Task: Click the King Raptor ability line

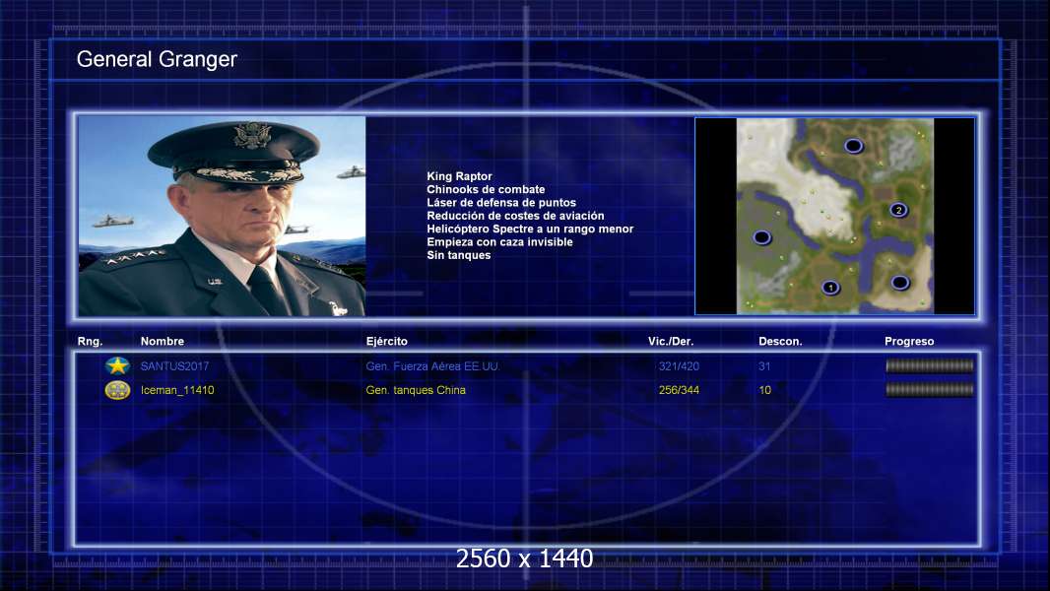Action: click(459, 176)
